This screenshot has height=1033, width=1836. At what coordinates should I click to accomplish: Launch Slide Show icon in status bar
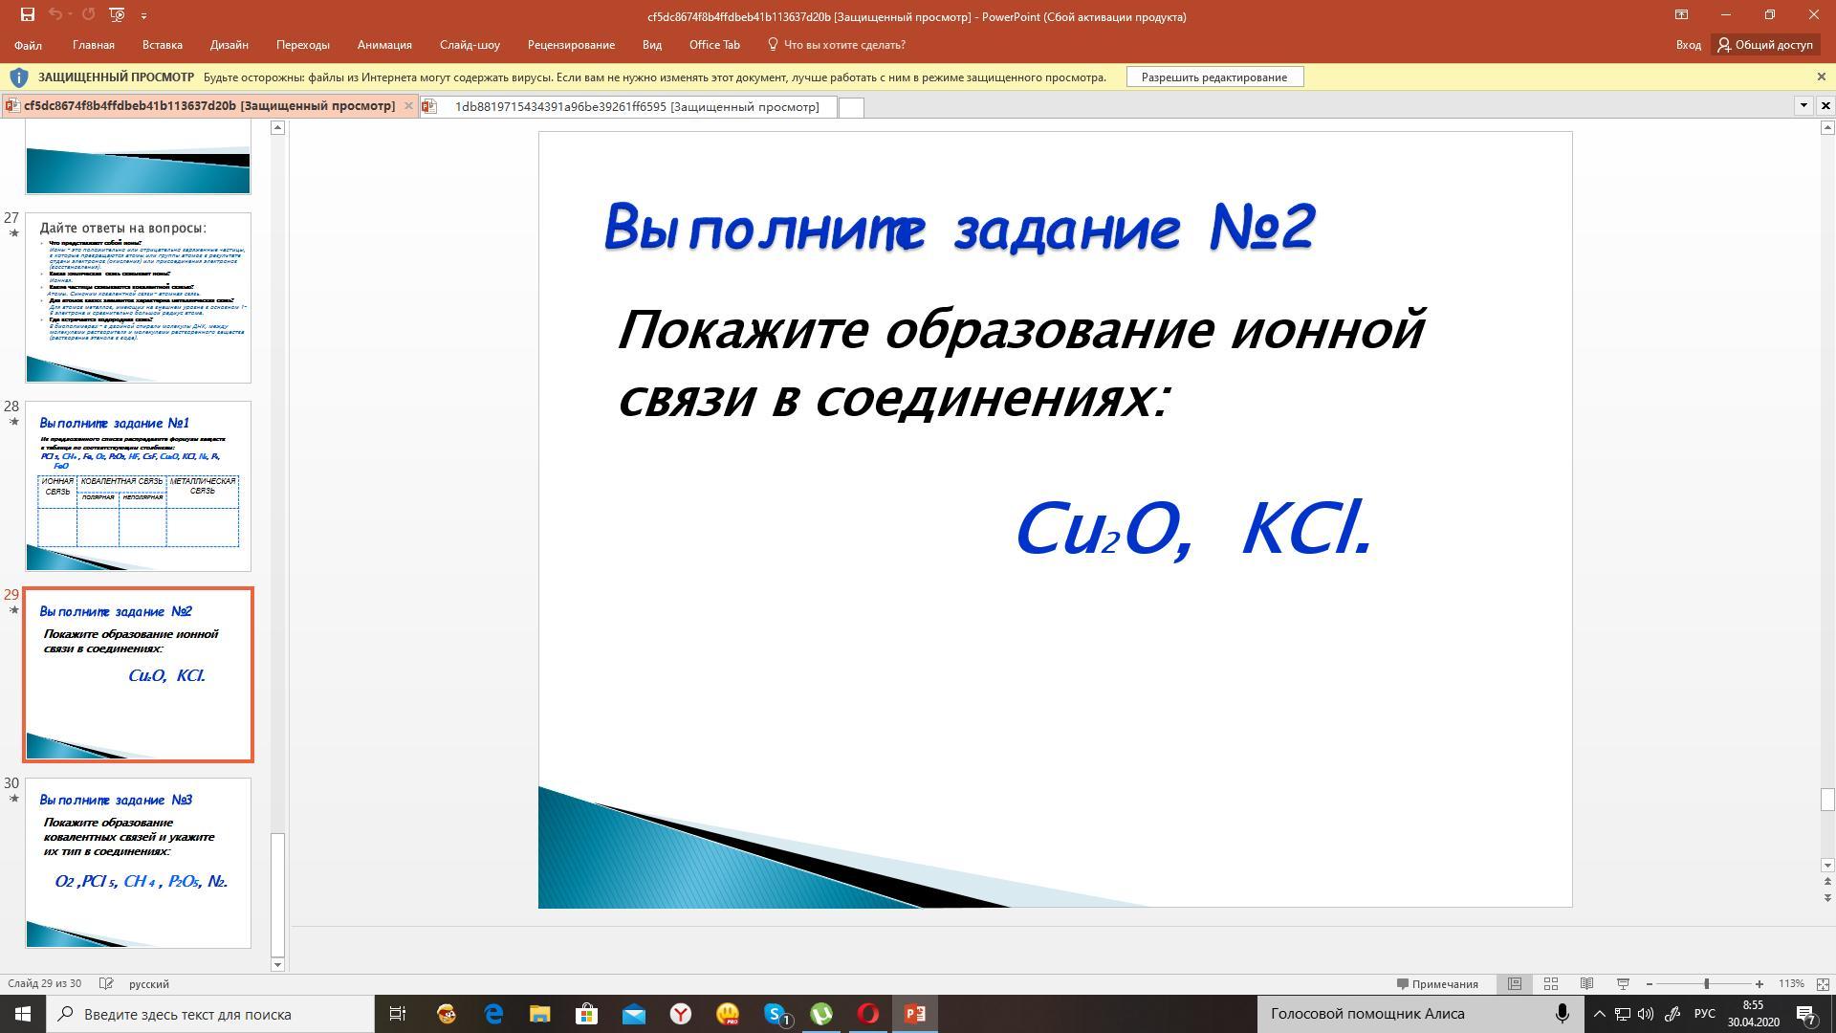click(x=1623, y=983)
